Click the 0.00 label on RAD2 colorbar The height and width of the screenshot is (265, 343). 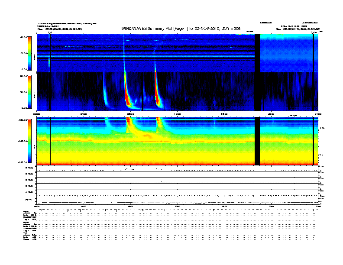click(x=24, y=69)
